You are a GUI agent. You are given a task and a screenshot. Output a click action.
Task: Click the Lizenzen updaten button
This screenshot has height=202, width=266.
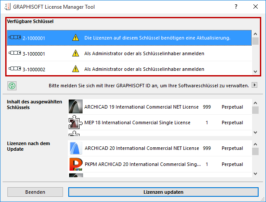[163, 192]
